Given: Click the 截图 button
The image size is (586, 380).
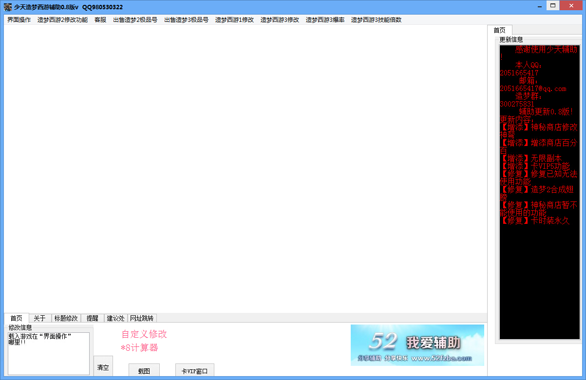Looking at the screenshot, I should [144, 371].
